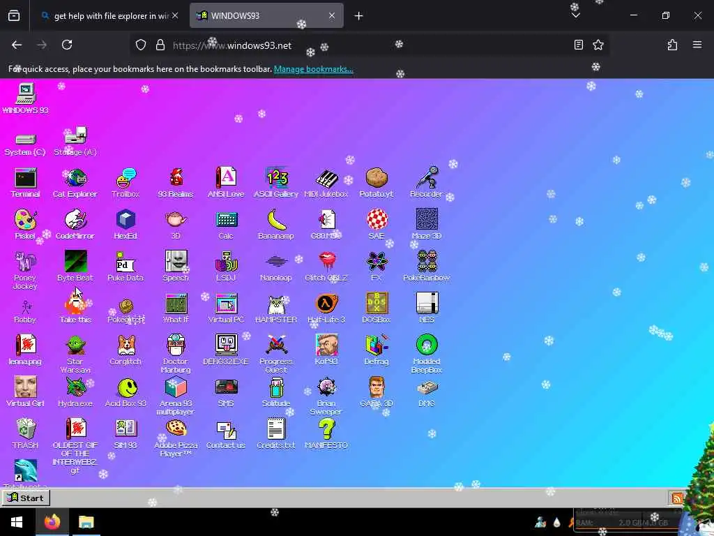Switch to the file explorer help tab

coord(109,15)
